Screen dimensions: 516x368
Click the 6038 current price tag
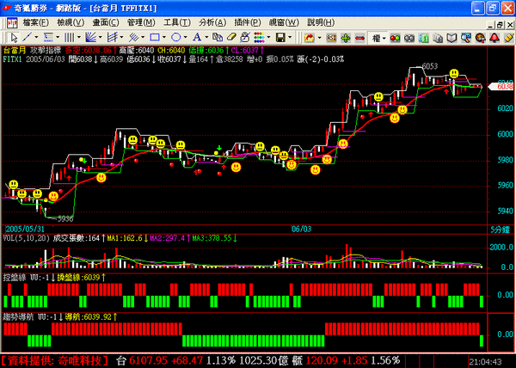[x=502, y=86]
